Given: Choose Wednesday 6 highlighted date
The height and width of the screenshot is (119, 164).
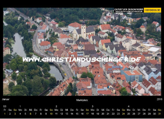Looking at the screenshot, I should [31, 114].
